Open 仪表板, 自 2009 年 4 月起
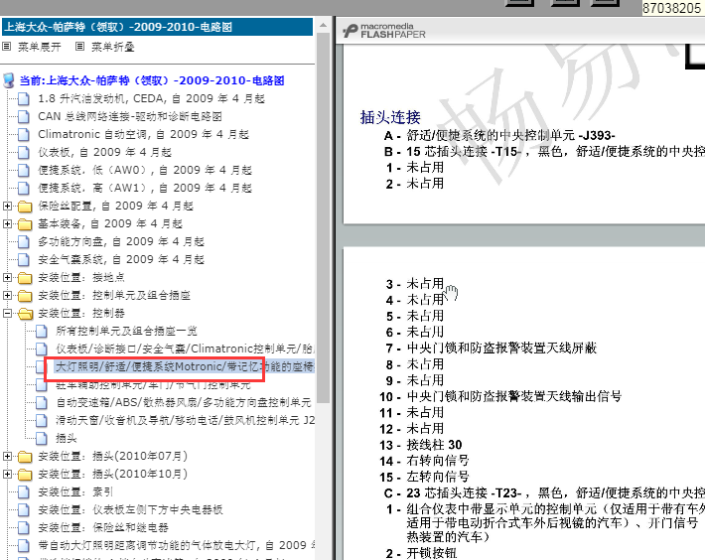 click(x=105, y=152)
